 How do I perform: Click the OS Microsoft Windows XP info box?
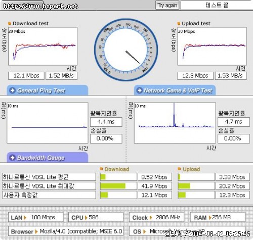(x=187, y=231)
